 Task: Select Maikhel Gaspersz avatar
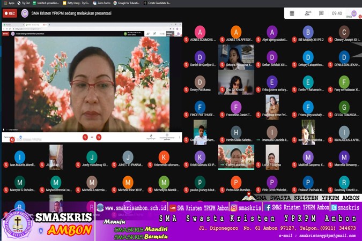pyautogui.click(x=308, y=157)
